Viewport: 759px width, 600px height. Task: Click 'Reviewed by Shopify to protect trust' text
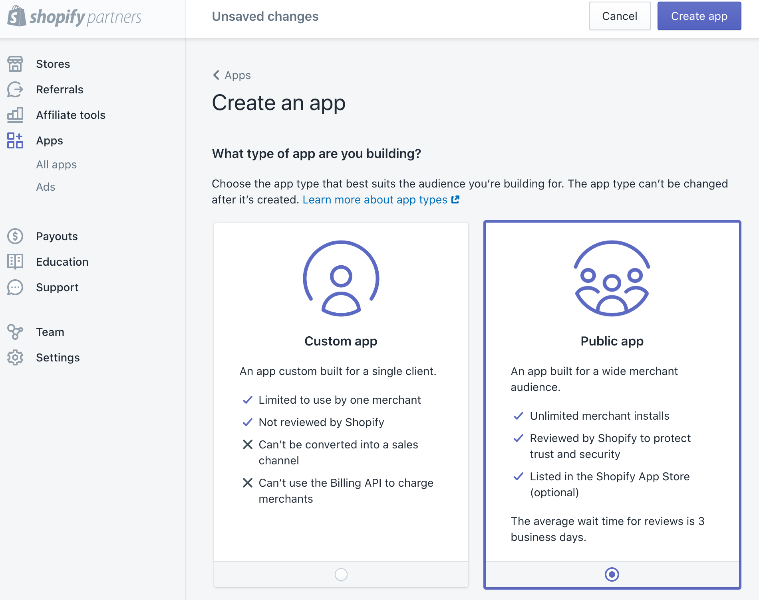[610, 446]
